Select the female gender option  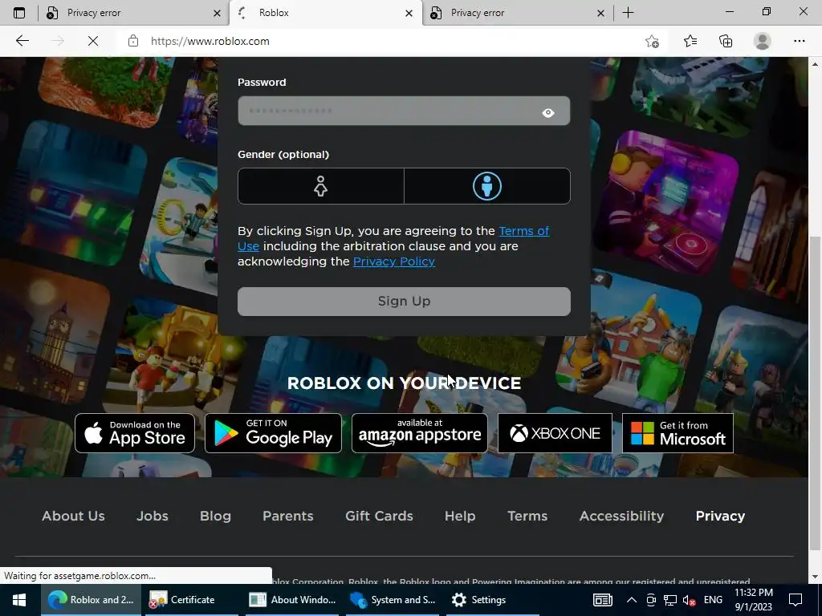click(x=321, y=186)
